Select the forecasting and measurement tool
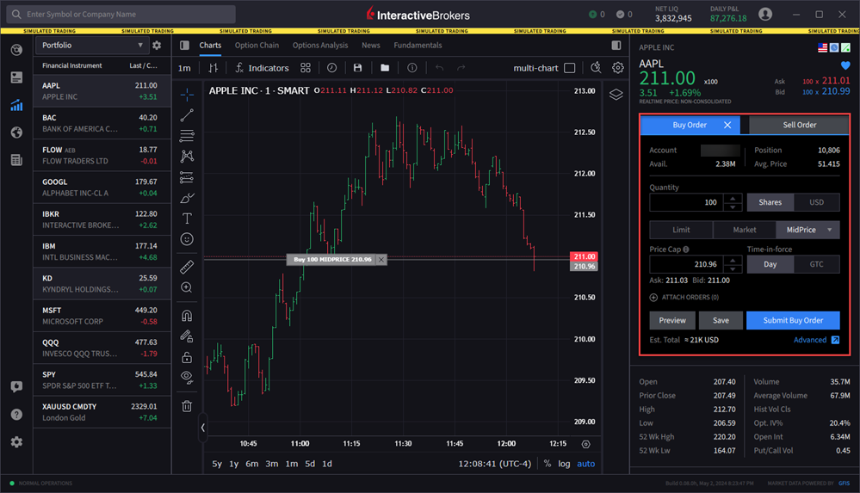The width and height of the screenshot is (860, 493). click(x=187, y=177)
